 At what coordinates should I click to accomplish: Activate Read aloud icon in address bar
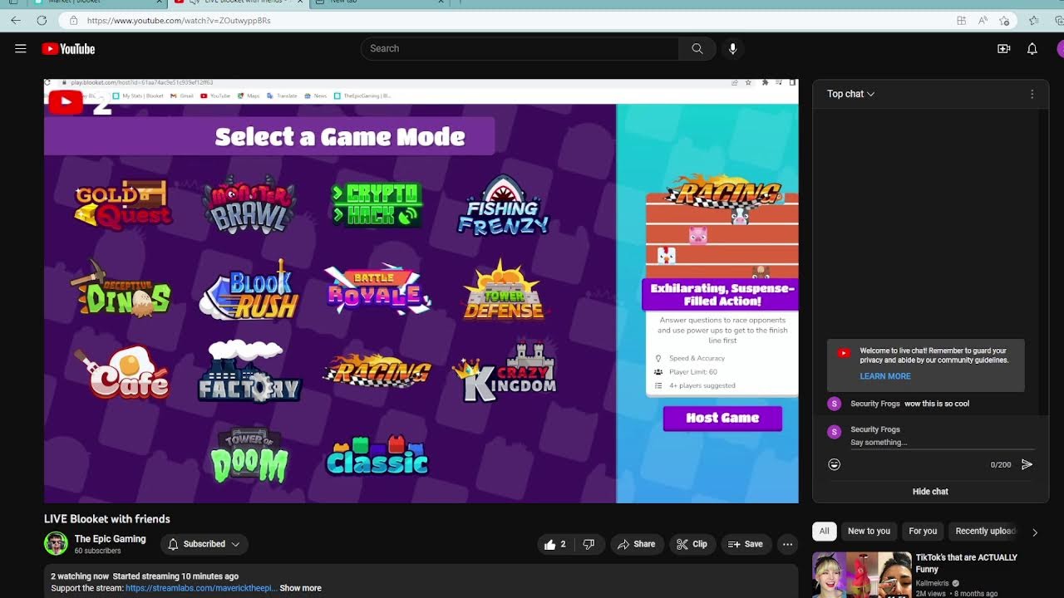point(983,20)
